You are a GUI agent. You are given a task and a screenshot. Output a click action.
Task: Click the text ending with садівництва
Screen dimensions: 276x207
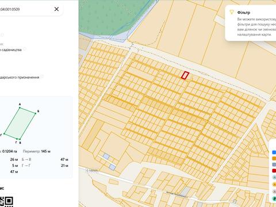pyautogui.click(x=11, y=50)
